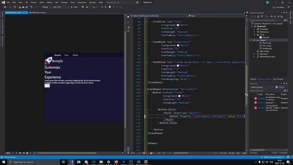Select flame.png in Solution Explorer
293x165 pixels.
(266, 43)
